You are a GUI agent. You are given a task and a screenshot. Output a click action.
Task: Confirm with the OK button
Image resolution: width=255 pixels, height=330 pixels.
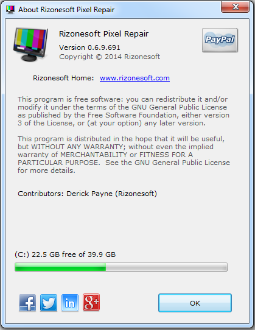[195, 303]
